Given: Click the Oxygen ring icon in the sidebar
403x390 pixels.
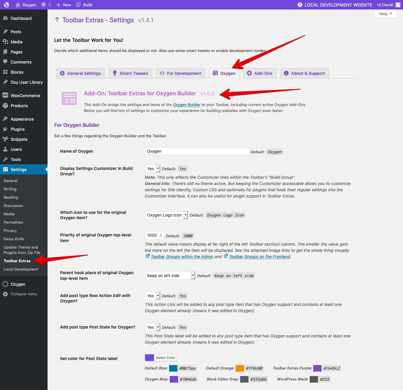Looking at the screenshot, I should (x=5, y=284).
